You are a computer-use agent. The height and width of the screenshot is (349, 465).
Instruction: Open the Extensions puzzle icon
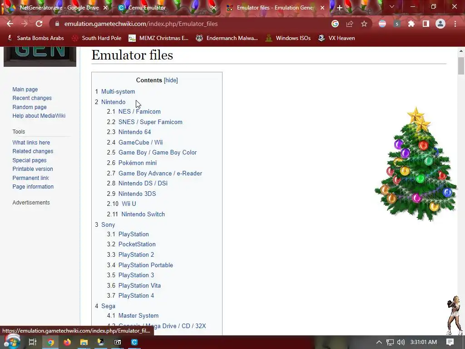click(x=411, y=24)
